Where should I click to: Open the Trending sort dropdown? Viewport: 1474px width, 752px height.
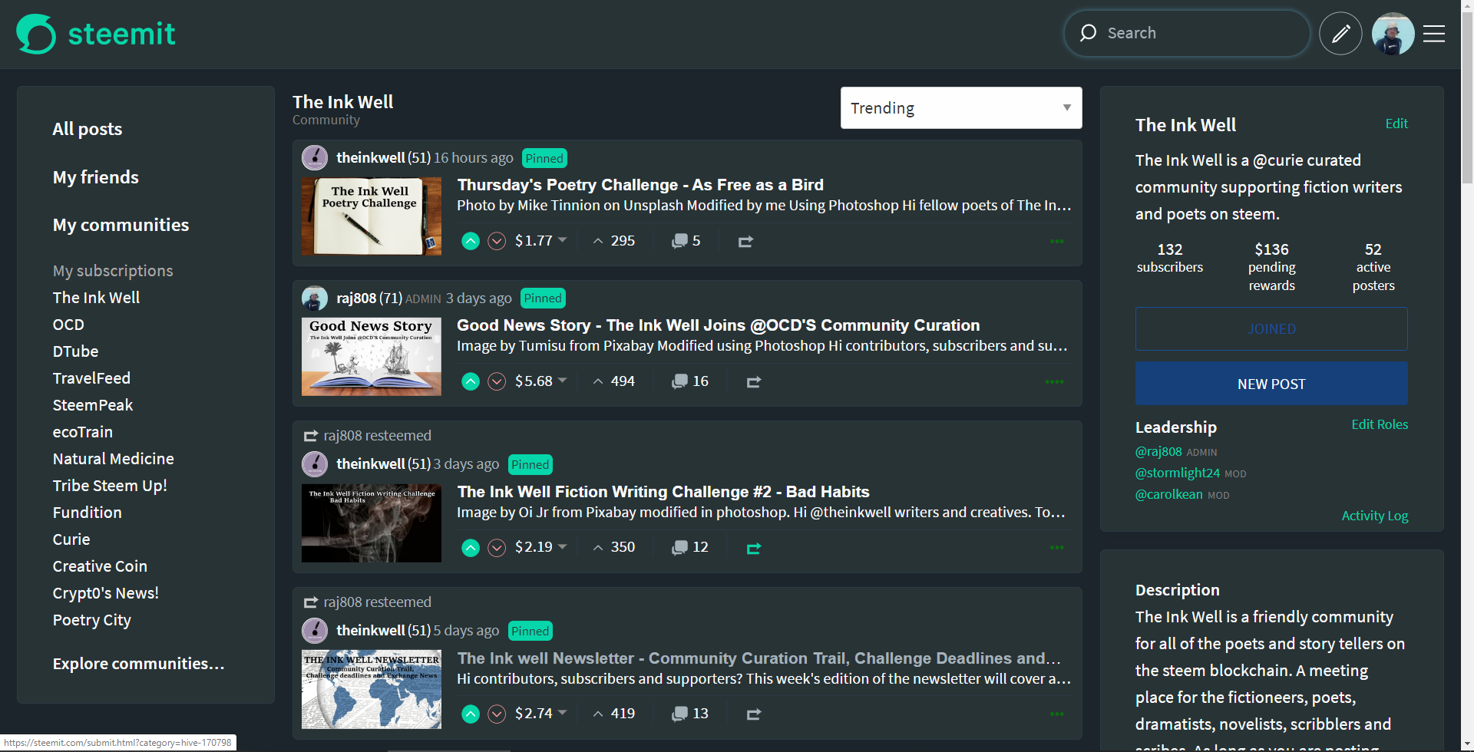[960, 108]
